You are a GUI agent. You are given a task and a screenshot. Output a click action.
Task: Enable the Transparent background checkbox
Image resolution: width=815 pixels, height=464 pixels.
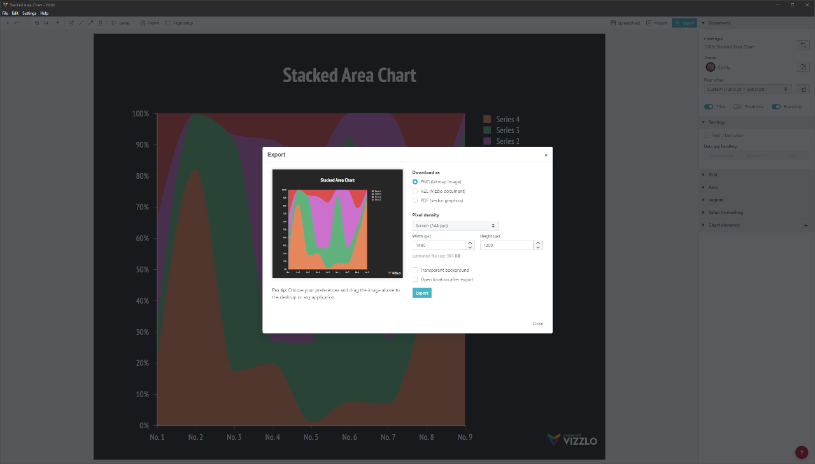415,270
